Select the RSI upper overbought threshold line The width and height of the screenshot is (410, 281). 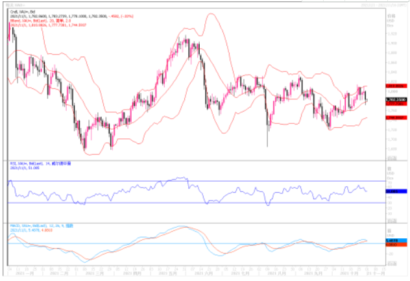coord(195,180)
